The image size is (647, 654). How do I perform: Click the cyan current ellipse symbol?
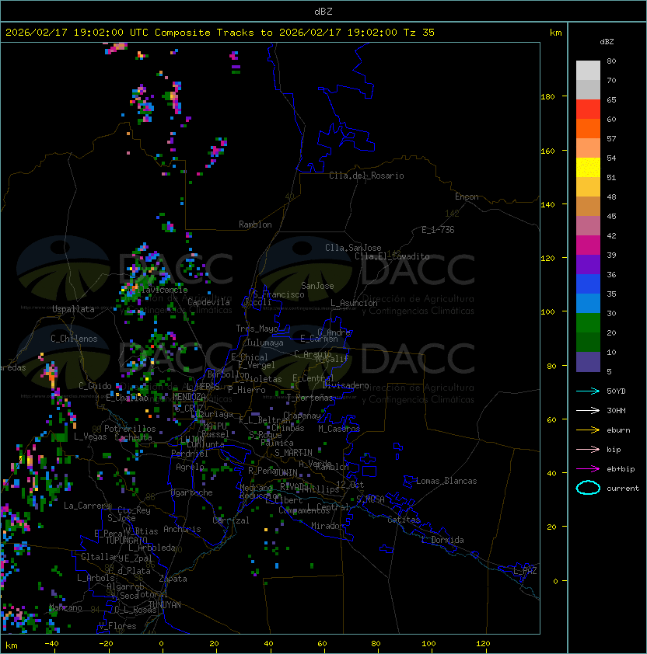tap(588, 488)
